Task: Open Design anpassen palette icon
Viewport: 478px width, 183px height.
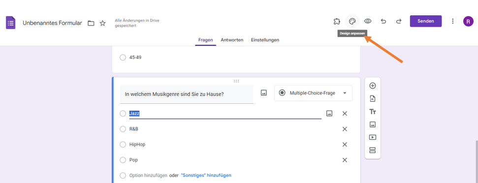Action: [x=352, y=21]
